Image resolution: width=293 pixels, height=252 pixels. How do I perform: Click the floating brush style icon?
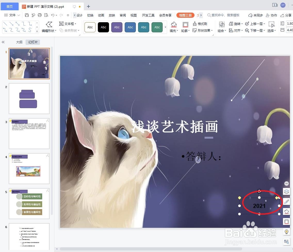(287, 202)
